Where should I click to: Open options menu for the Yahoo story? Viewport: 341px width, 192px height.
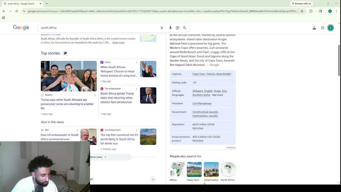click(x=137, y=62)
